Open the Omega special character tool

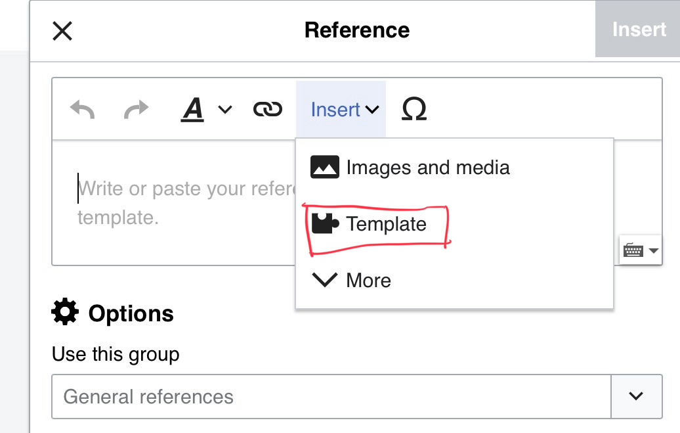click(414, 110)
